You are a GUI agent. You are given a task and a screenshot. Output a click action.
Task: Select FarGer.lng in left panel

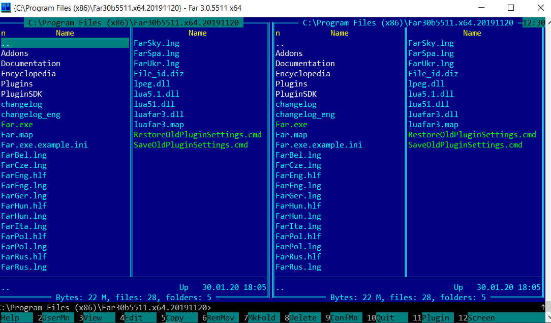(x=23, y=196)
